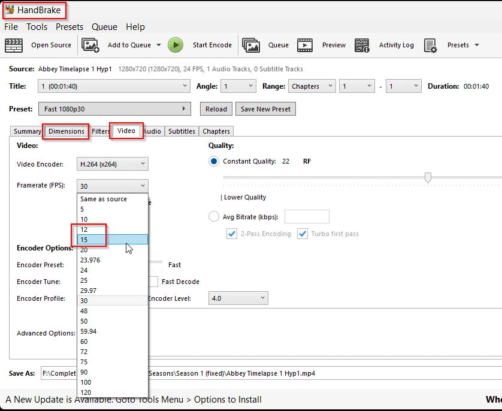Switch to the Dimensions tab

tap(66, 131)
